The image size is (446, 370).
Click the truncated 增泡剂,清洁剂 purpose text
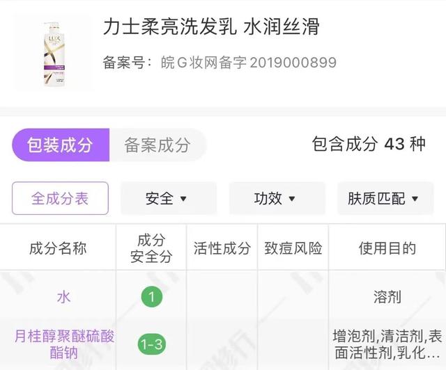coord(387,344)
